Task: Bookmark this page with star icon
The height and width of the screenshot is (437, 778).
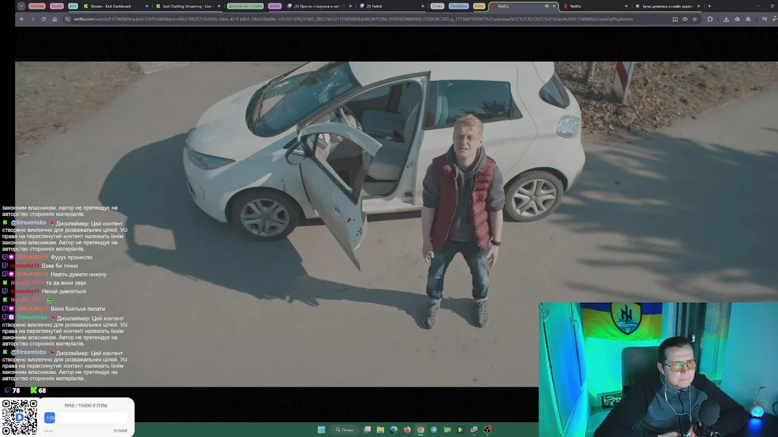Action: pyautogui.click(x=695, y=19)
